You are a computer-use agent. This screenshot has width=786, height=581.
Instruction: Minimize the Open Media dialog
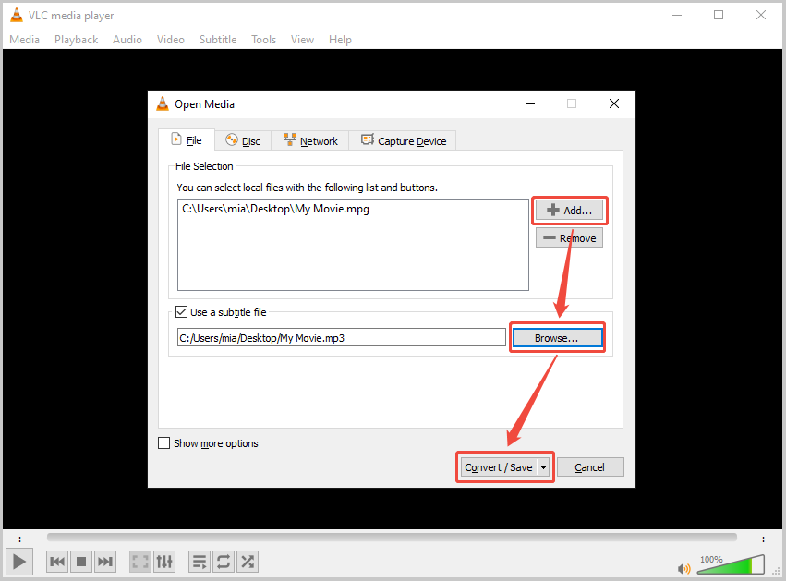click(530, 103)
